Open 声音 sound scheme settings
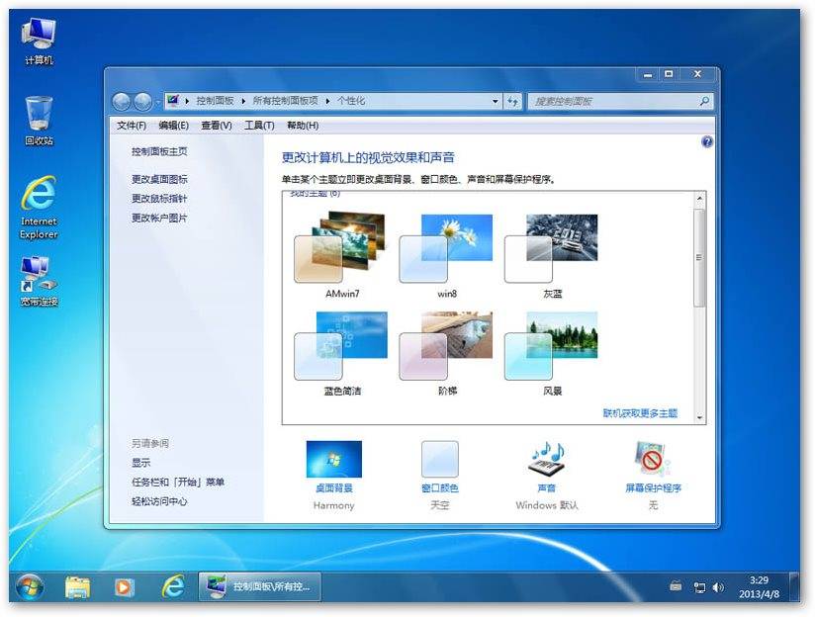The image size is (815, 617). (x=546, y=468)
